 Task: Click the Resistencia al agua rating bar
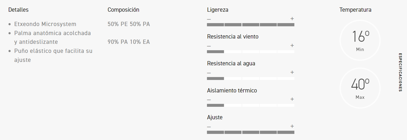tap(251, 78)
